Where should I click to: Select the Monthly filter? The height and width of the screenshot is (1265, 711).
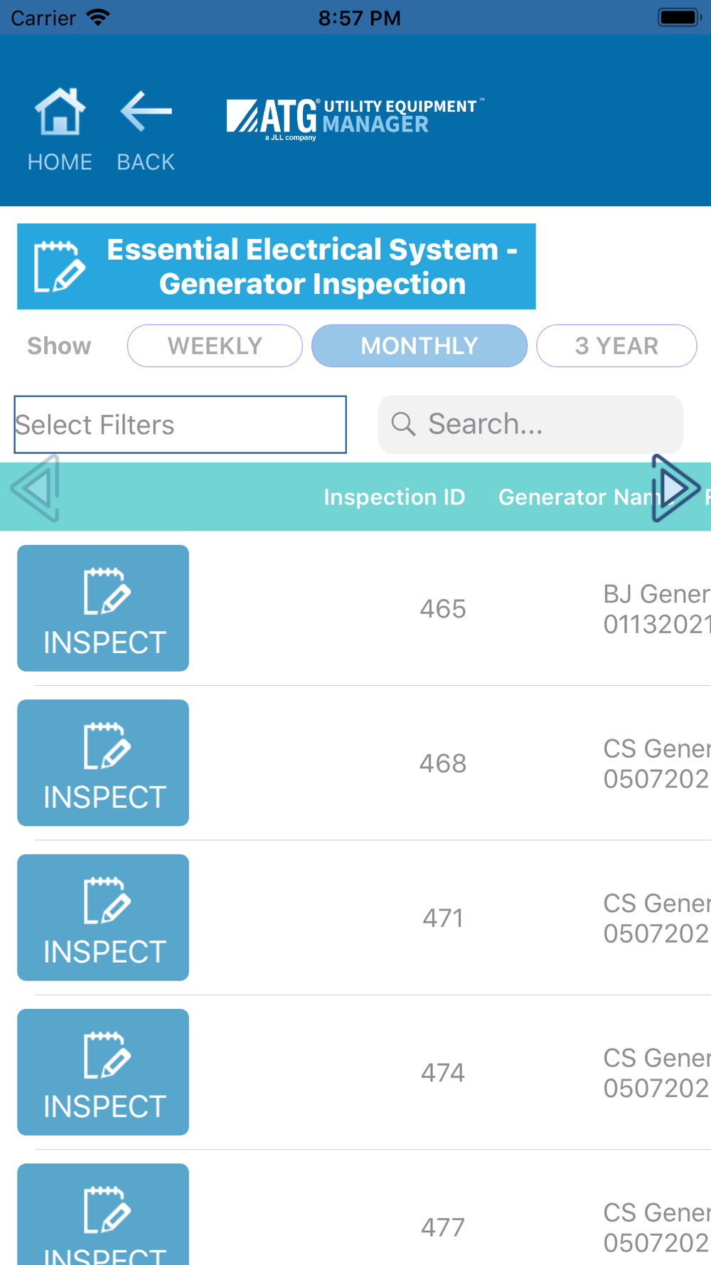(x=419, y=346)
